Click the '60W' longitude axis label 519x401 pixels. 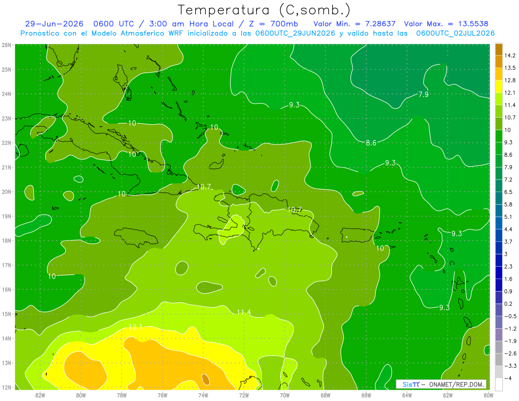488,395
